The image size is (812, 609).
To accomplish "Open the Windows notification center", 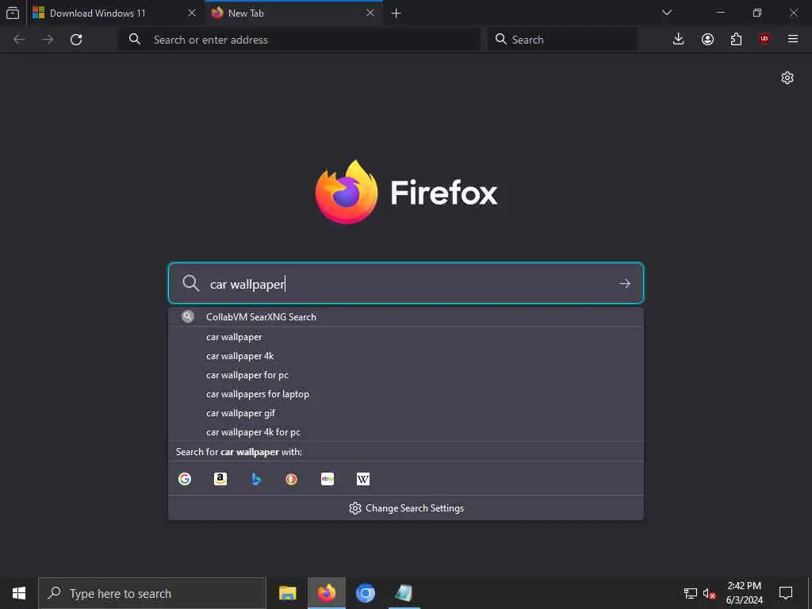I will pyautogui.click(x=786, y=593).
